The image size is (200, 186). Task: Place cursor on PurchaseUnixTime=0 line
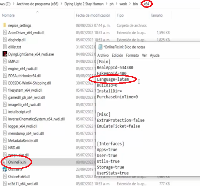(117, 97)
